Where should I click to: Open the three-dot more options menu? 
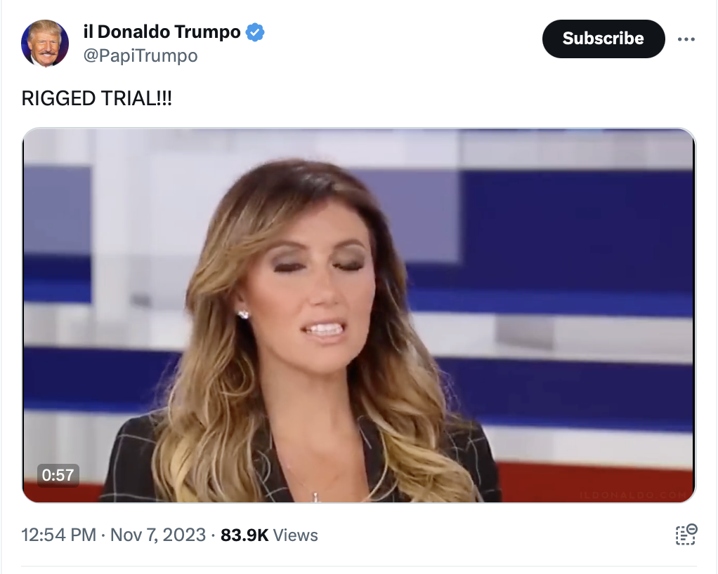(x=686, y=39)
